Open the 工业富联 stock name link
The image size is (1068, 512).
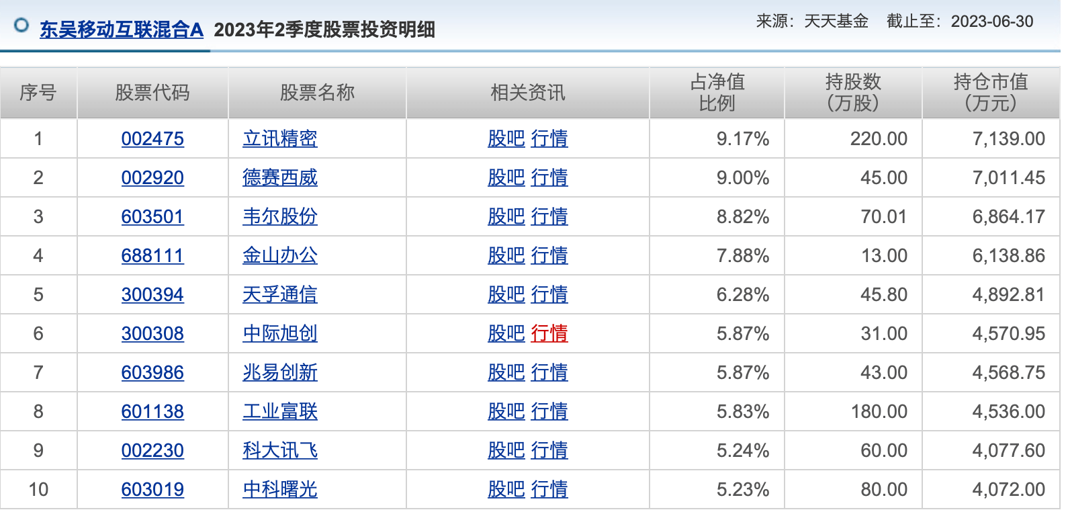[280, 412]
